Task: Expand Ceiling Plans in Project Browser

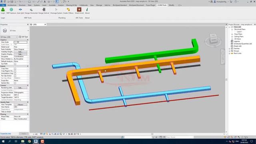Action: [232, 36]
